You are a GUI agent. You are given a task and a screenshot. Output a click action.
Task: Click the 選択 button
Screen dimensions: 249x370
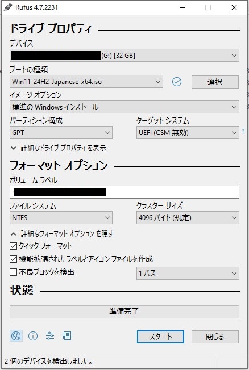coord(215,82)
